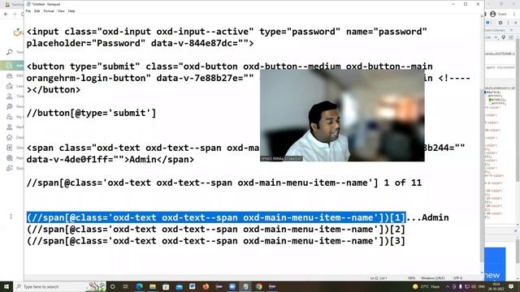Image resolution: width=520 pixels, height=292 pixels.
Task: Open the Time icon in OrangeHRM sidebar
Action: (x=10, y=97)
